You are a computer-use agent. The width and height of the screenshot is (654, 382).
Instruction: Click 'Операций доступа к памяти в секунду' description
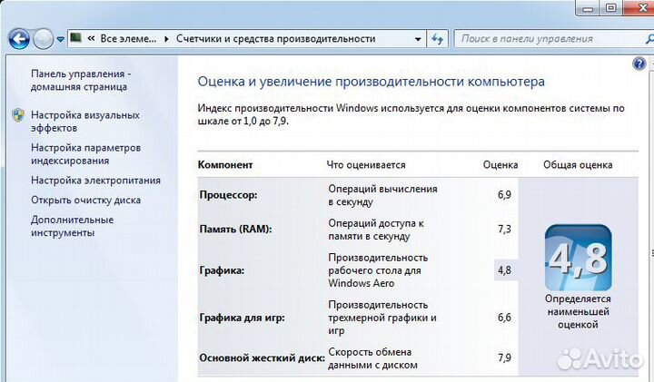(376, 230)
